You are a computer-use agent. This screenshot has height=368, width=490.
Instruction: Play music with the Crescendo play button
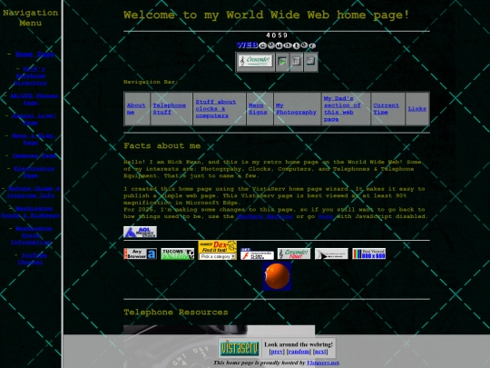(282, 62)
